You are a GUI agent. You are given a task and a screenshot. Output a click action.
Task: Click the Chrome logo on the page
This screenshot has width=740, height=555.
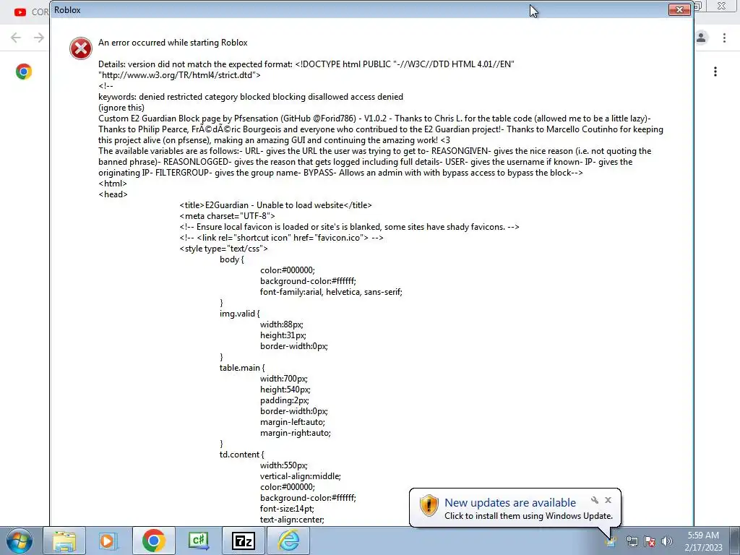pyautogui.click(x=24, y=72)
